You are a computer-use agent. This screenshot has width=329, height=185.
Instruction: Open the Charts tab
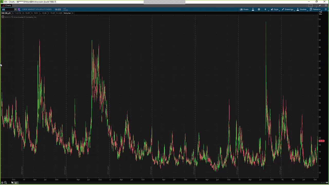(7, 5)
